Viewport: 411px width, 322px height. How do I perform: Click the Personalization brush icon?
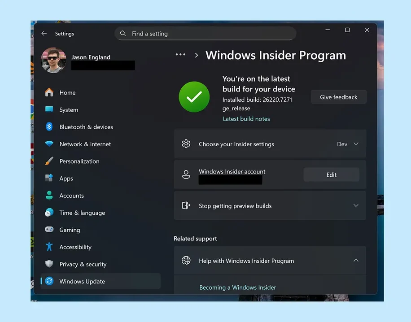49,161
